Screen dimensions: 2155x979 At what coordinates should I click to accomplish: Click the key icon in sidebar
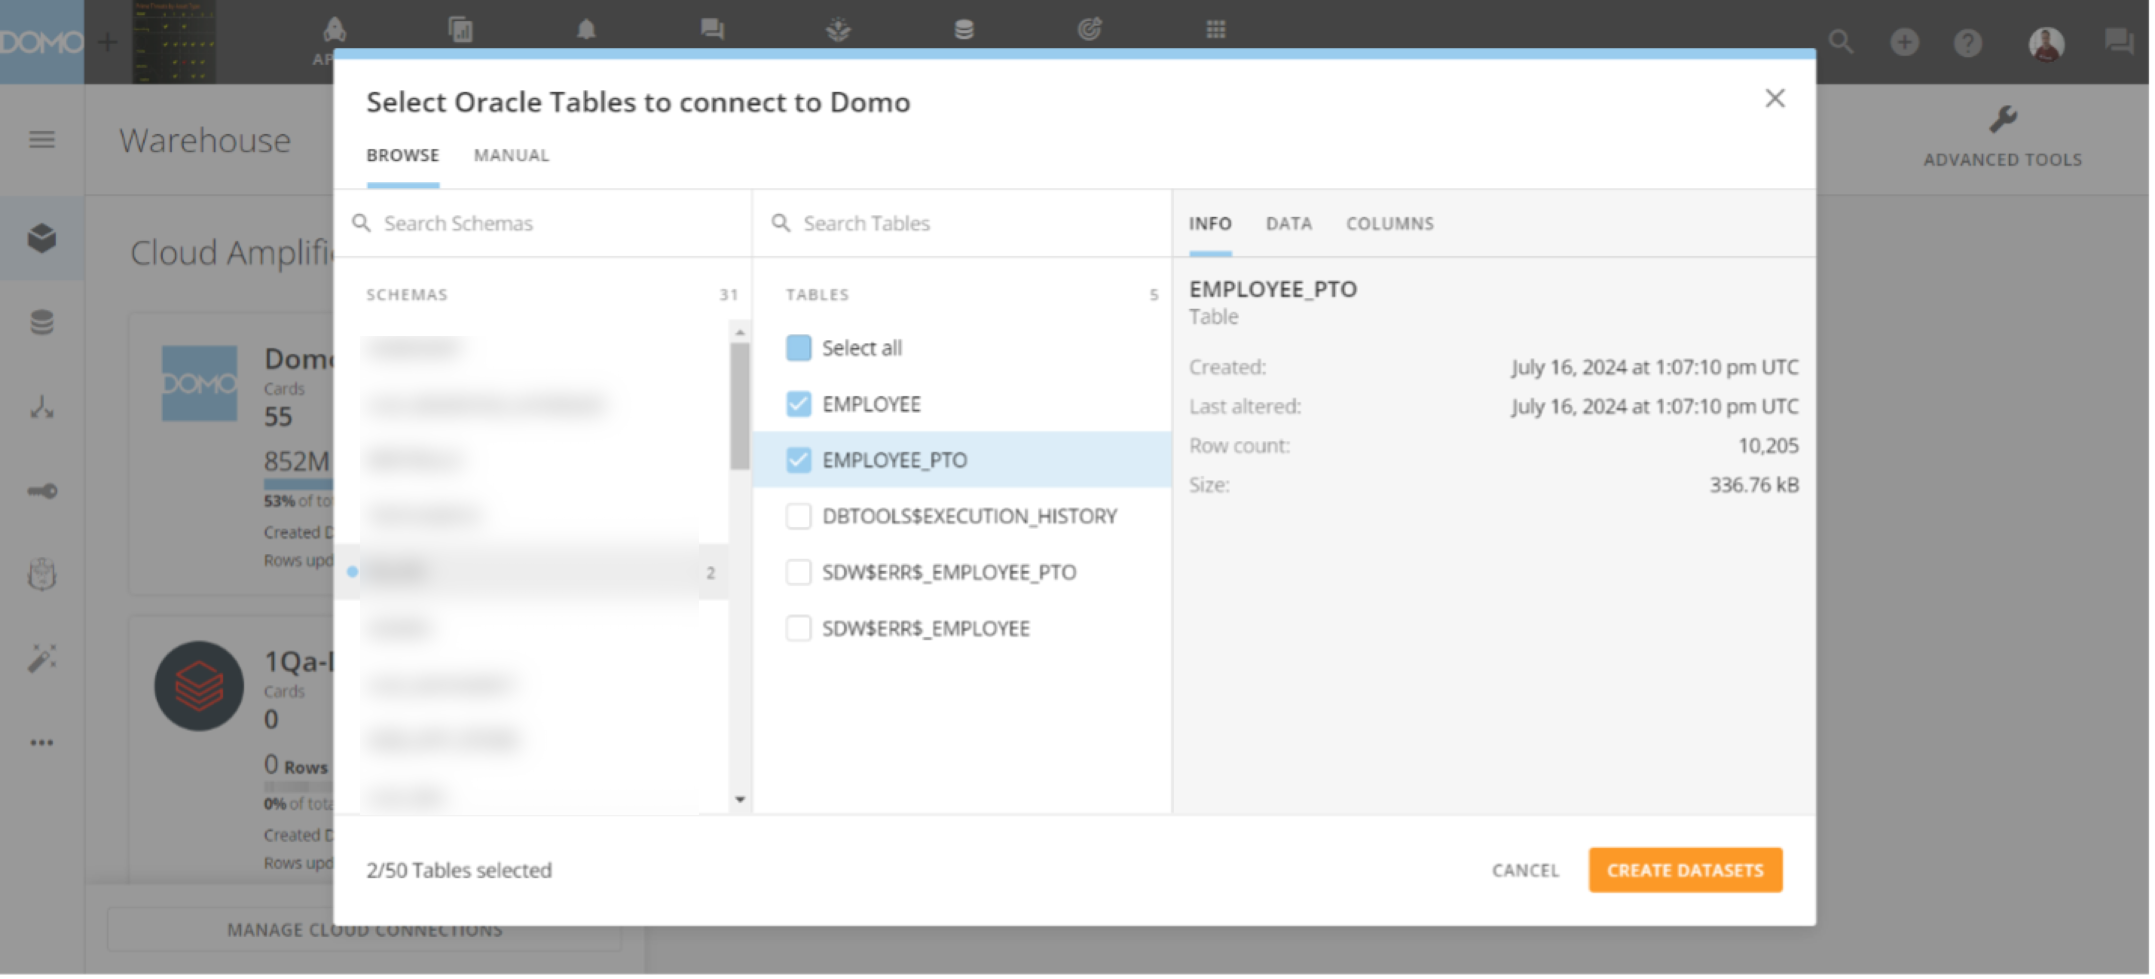[x=42, y=491]
